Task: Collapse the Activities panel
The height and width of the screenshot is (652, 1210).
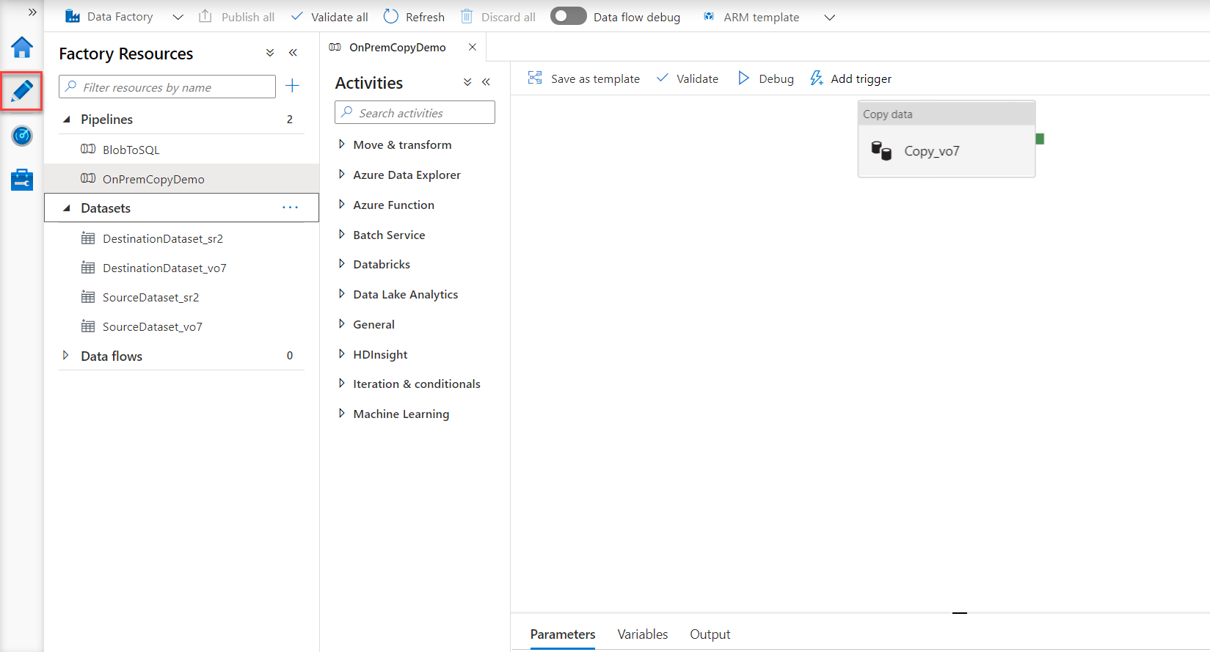Action: (x=486, y=82)
